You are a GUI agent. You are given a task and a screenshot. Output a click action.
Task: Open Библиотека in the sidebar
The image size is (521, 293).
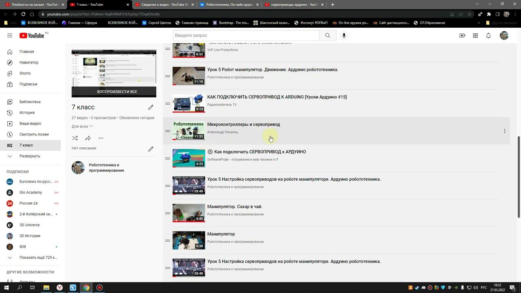[30, 102]
